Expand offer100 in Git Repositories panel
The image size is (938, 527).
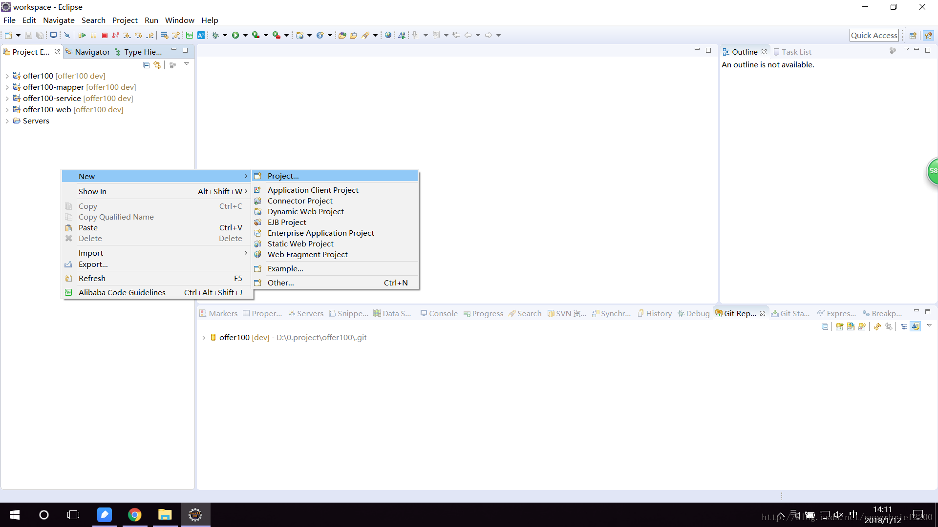click(204, 337)
